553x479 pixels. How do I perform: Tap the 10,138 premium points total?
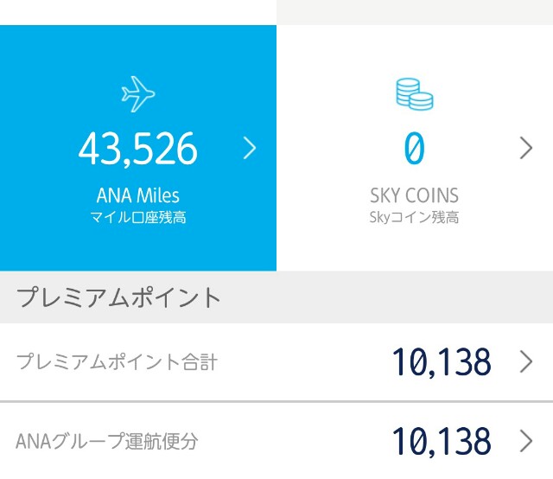442,362
